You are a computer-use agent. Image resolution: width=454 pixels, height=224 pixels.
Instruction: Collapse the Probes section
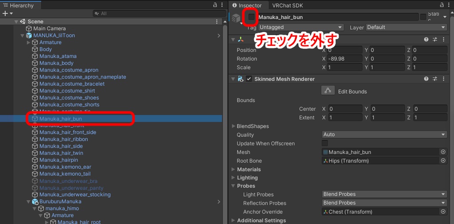(x=234, y=186)
